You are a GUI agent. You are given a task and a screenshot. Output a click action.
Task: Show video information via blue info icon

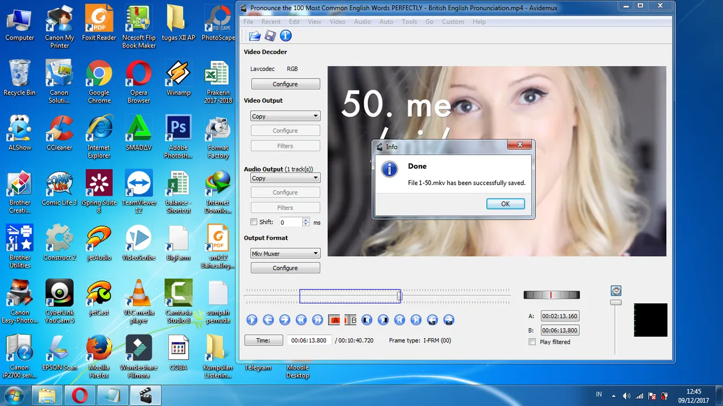tap(286, 36)
